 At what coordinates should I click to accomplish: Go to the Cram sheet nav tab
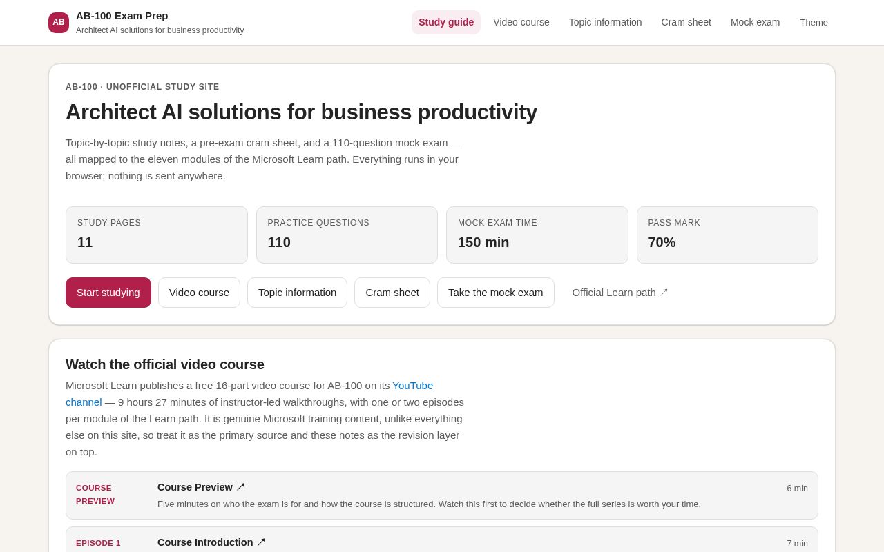point(686,22)
